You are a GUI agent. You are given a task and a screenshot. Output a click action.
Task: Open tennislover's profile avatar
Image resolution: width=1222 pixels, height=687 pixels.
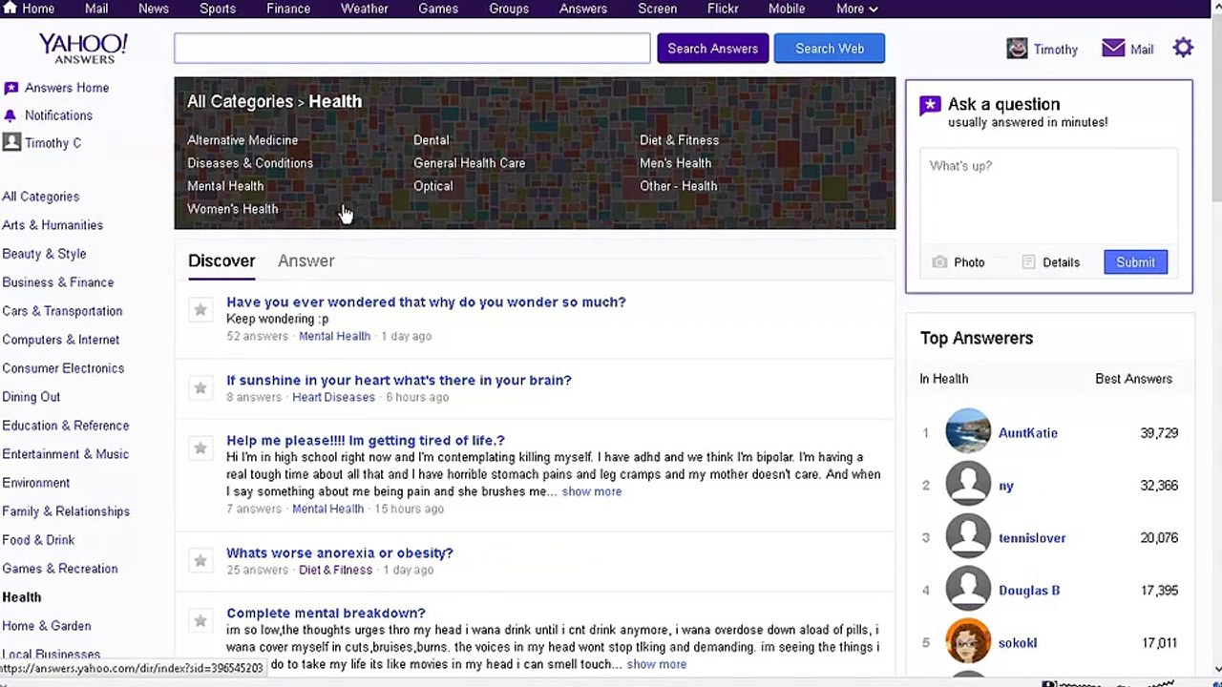point(968,536)
